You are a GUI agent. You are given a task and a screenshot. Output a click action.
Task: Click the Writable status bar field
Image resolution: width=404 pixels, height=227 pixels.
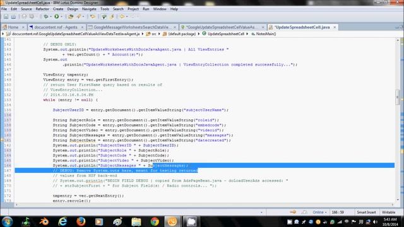389,212
